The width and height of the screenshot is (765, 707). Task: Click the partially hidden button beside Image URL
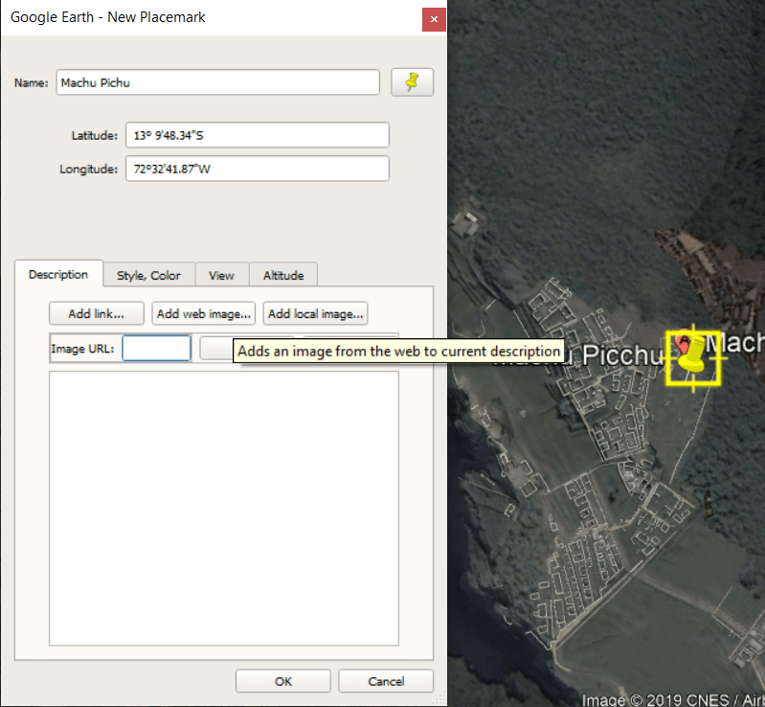coord(216,348)
